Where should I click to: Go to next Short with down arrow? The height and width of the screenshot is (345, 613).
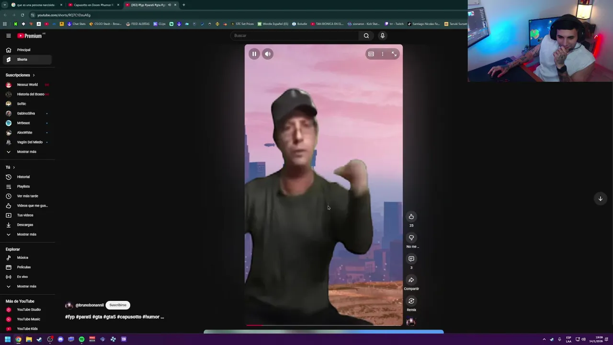pyautogui.click(x=600, y=198)
